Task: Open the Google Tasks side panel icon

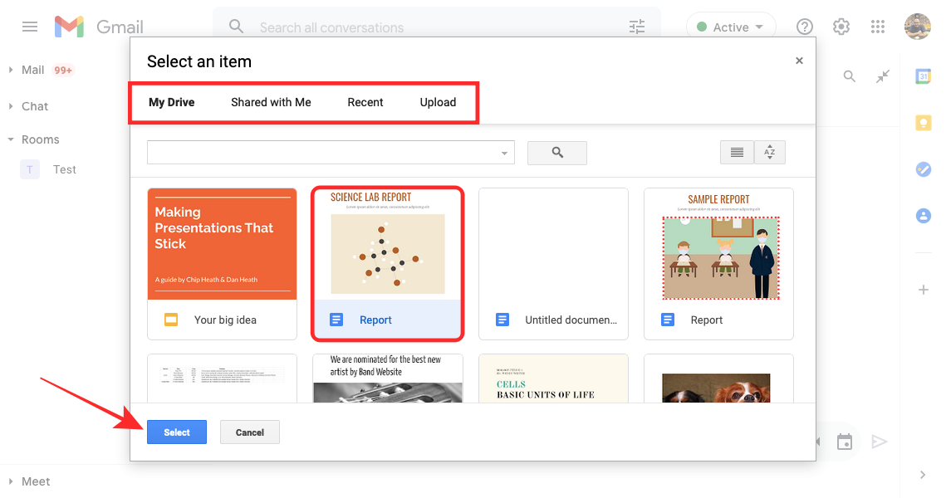Action: [x=923, y=169]
